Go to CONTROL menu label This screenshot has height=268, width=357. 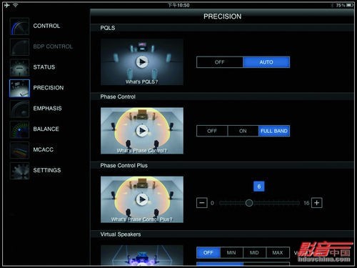pos(46,26)
